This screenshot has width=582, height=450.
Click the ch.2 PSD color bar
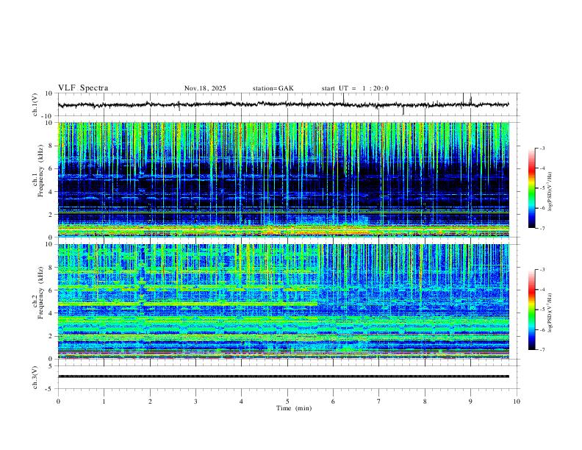[532, 310]
